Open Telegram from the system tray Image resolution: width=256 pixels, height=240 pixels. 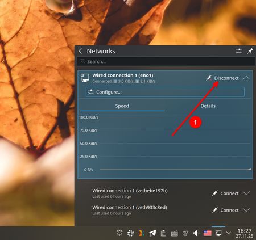(x=152, y=233)
